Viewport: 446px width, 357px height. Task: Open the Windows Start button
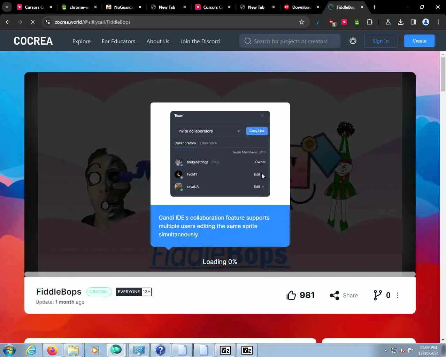click(x=9, y=350)
